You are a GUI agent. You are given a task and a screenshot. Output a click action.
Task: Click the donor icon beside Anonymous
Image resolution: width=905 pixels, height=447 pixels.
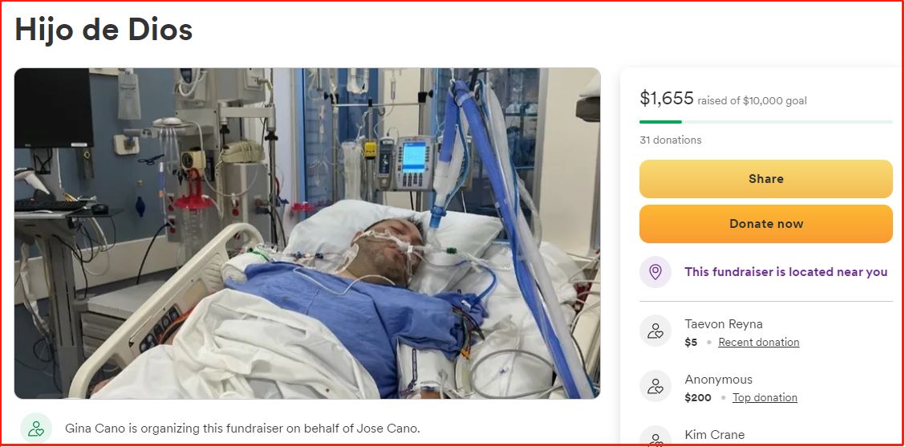[655, 386]
